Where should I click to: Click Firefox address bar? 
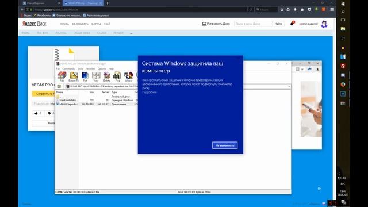[x=141, y=10]
